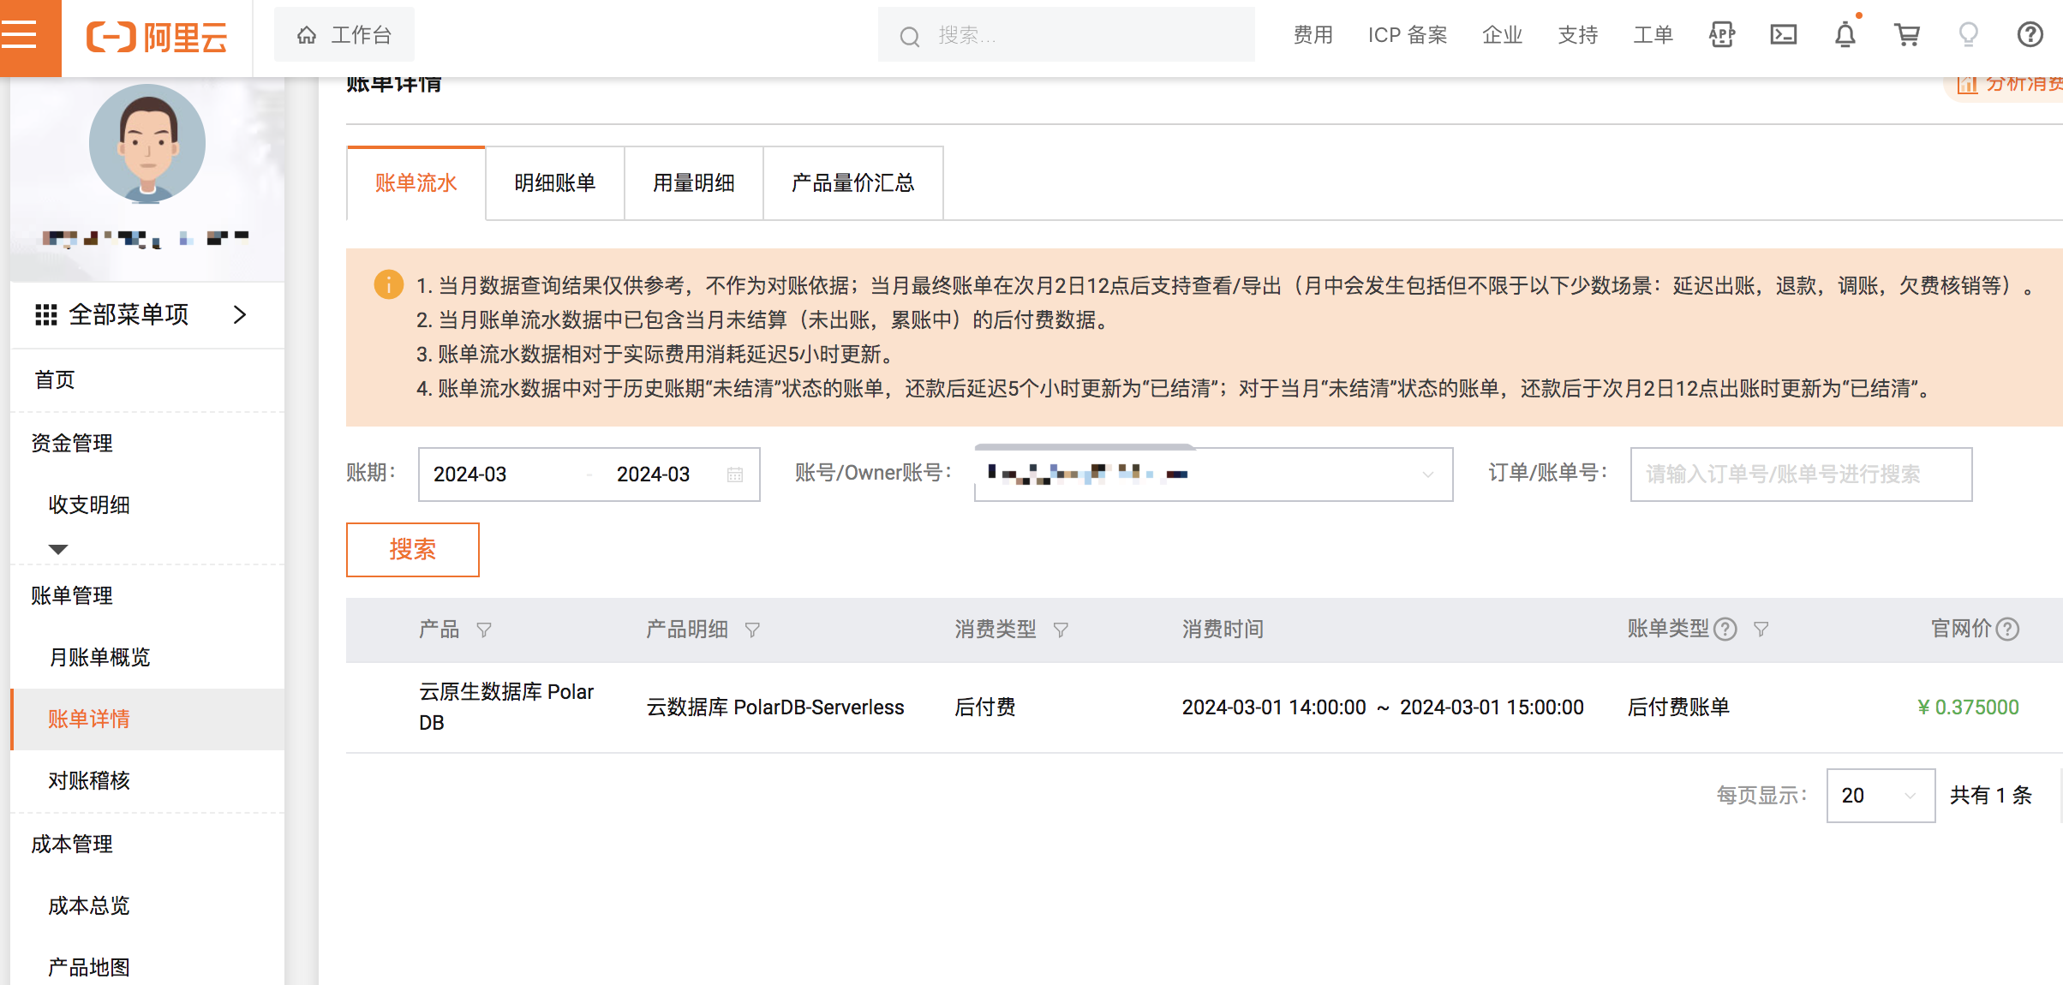
Task: Open the help question mark icon
Action: click(x=2030, y=34)
